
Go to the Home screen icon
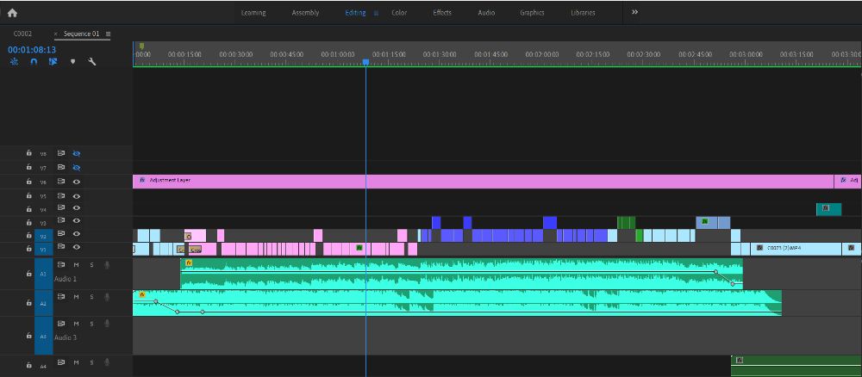click(12, 13)
